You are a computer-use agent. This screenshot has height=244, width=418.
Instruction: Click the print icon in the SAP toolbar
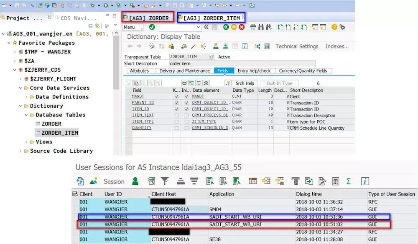253,27
